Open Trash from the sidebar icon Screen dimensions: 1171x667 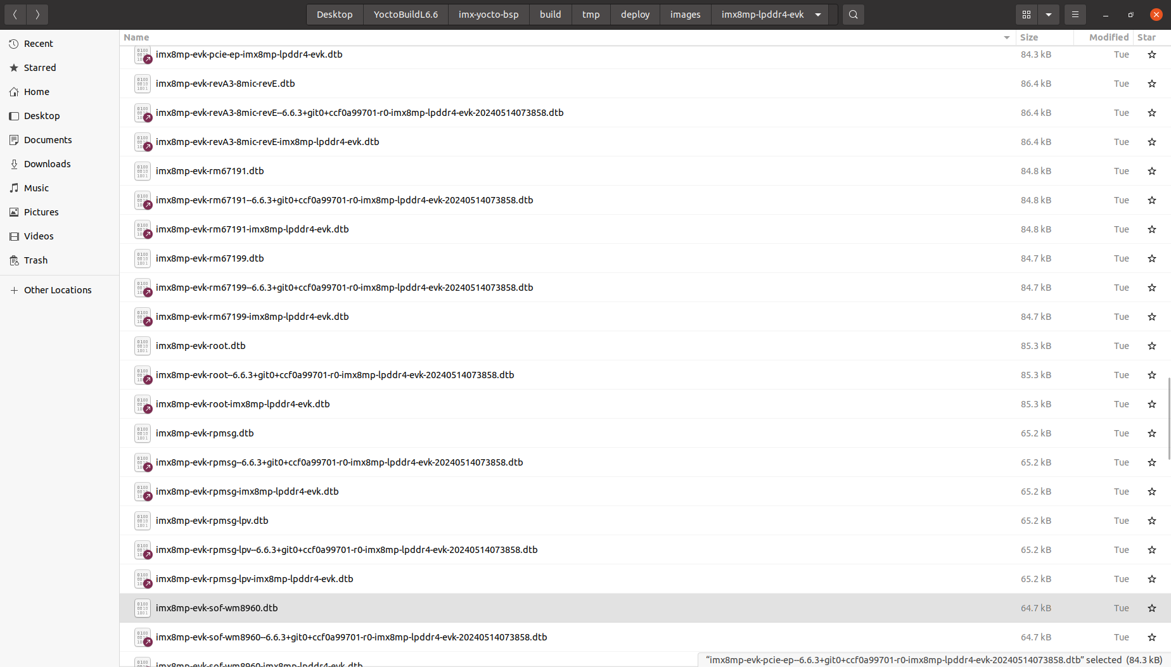[x=14, y=260]
